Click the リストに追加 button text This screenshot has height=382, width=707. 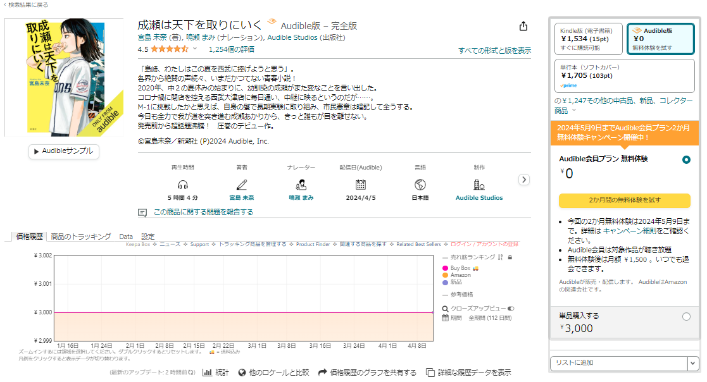click(575, 363)
